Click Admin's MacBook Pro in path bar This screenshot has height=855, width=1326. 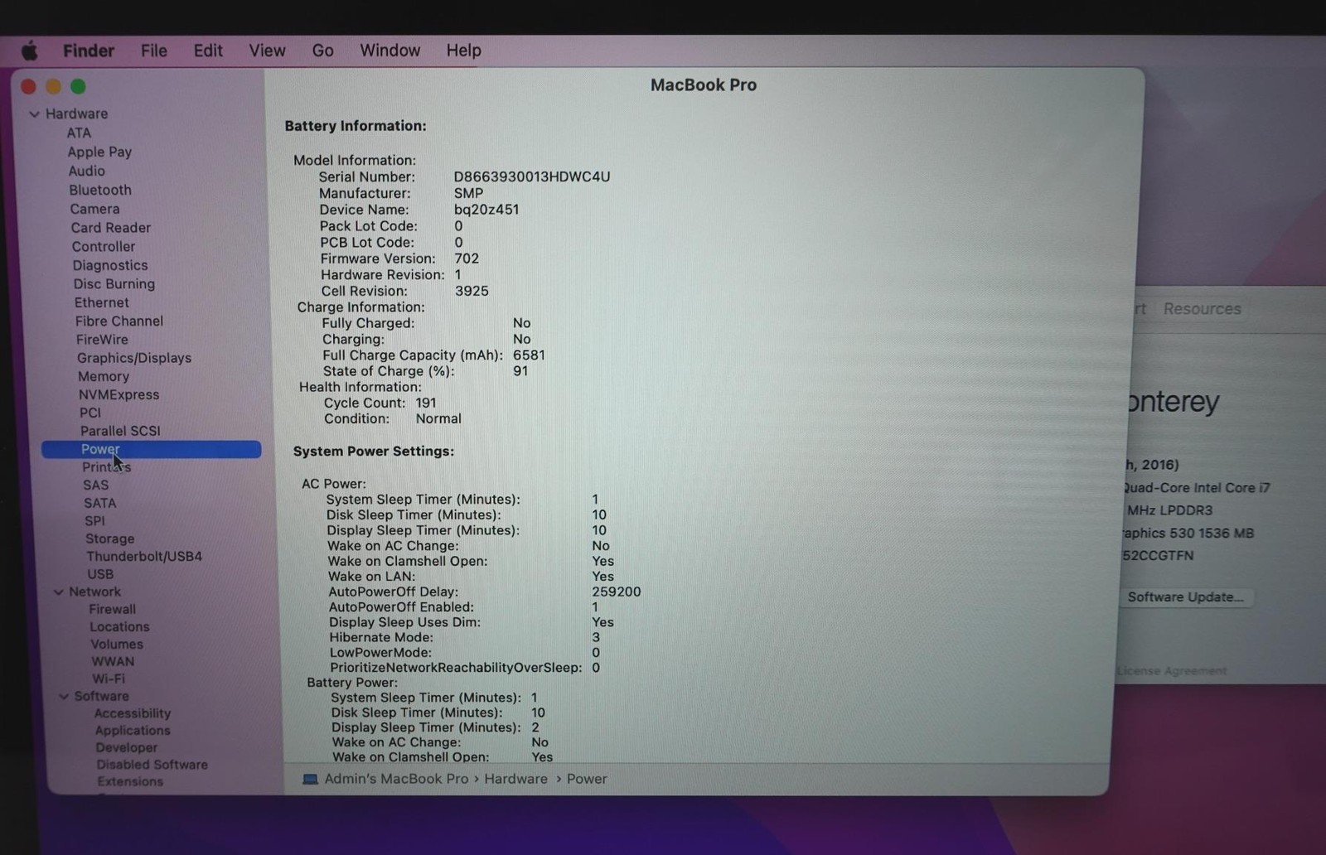[396, 780]
